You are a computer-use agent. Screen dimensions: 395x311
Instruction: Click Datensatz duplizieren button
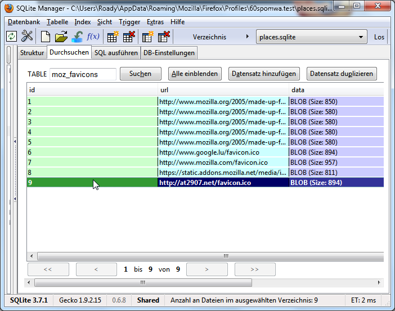342,74
